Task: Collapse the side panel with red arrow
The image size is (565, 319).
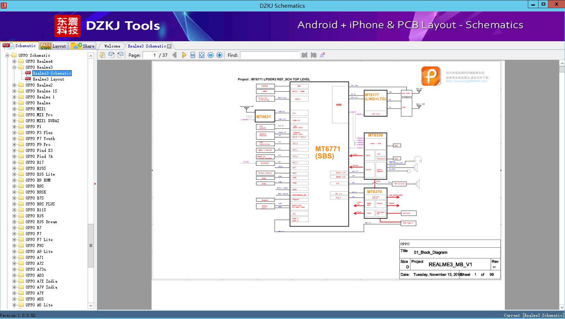Action: [95, 183]
